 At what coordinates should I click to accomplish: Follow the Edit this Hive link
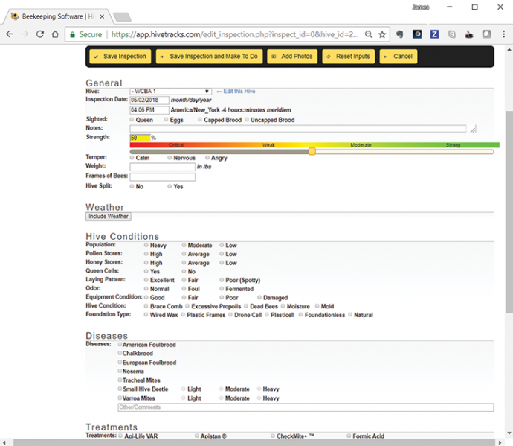point(239,91)
